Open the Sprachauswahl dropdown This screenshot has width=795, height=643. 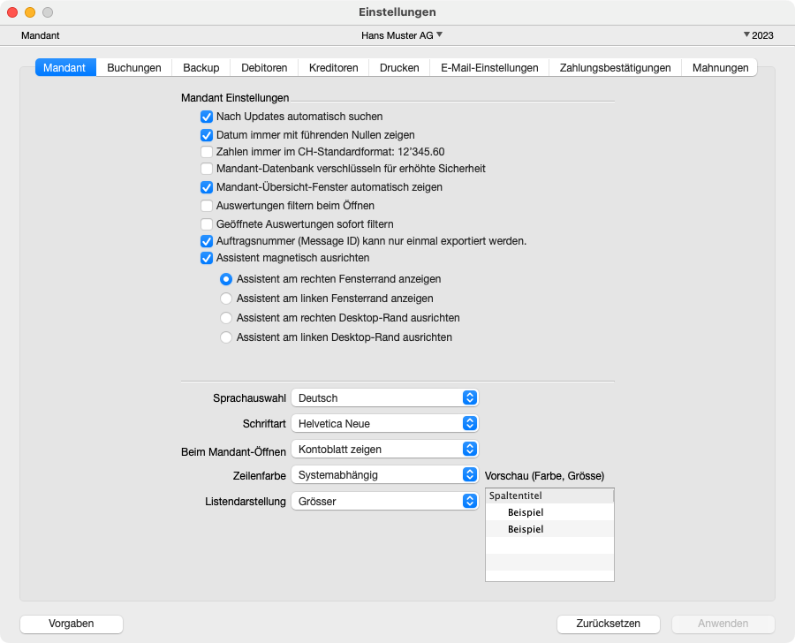384,398
